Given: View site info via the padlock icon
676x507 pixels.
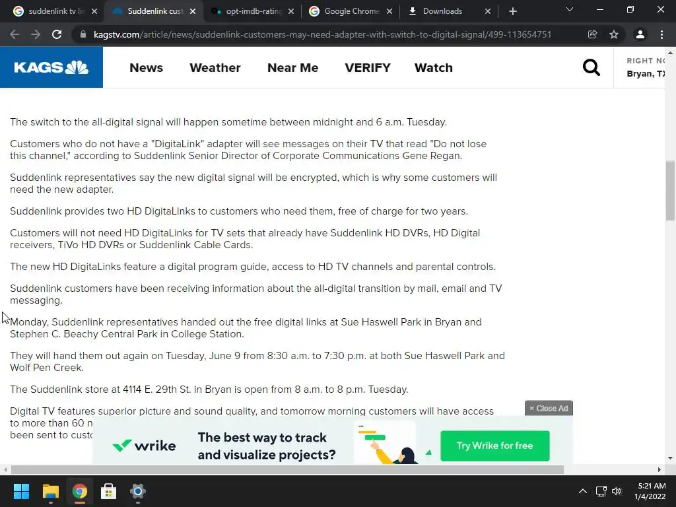Looking at the screenshot, I should pos(83,34).
